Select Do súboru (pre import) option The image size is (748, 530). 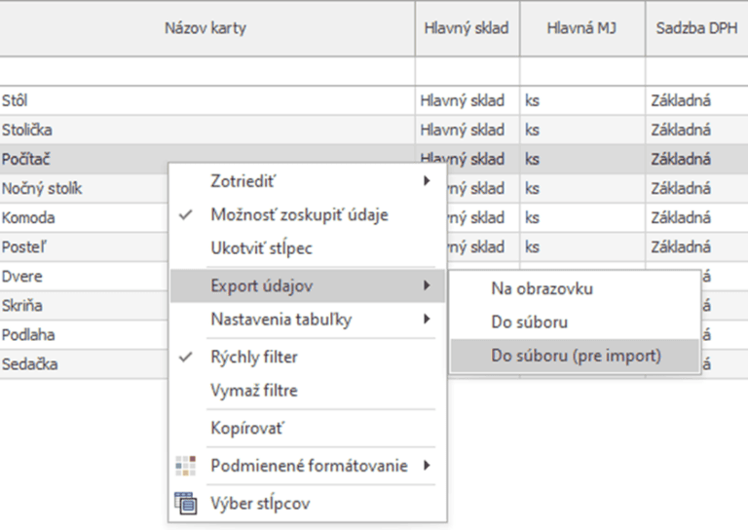point(575,356)
